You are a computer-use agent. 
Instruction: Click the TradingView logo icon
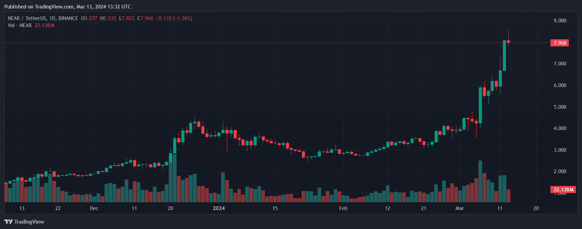[8, 222]
